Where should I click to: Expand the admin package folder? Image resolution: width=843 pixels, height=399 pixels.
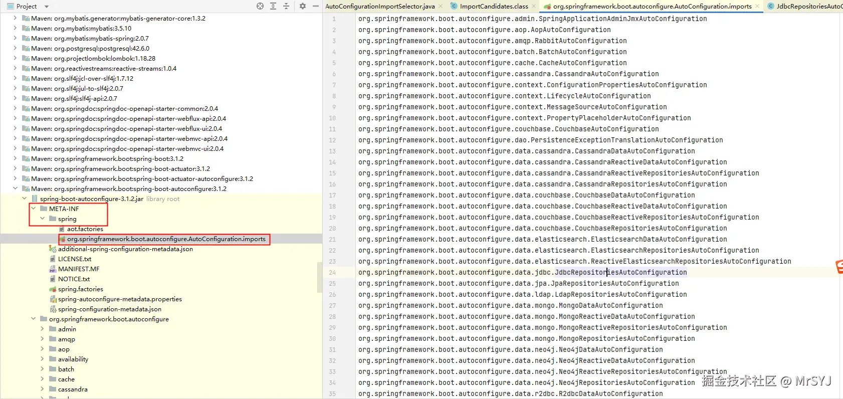[42, 329]
